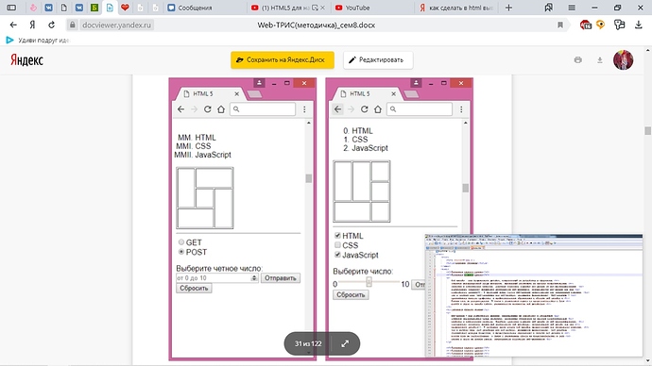Click the user avatar picture
The width and height of the screenshot is (652, 366).
click(x=623, y=59)
